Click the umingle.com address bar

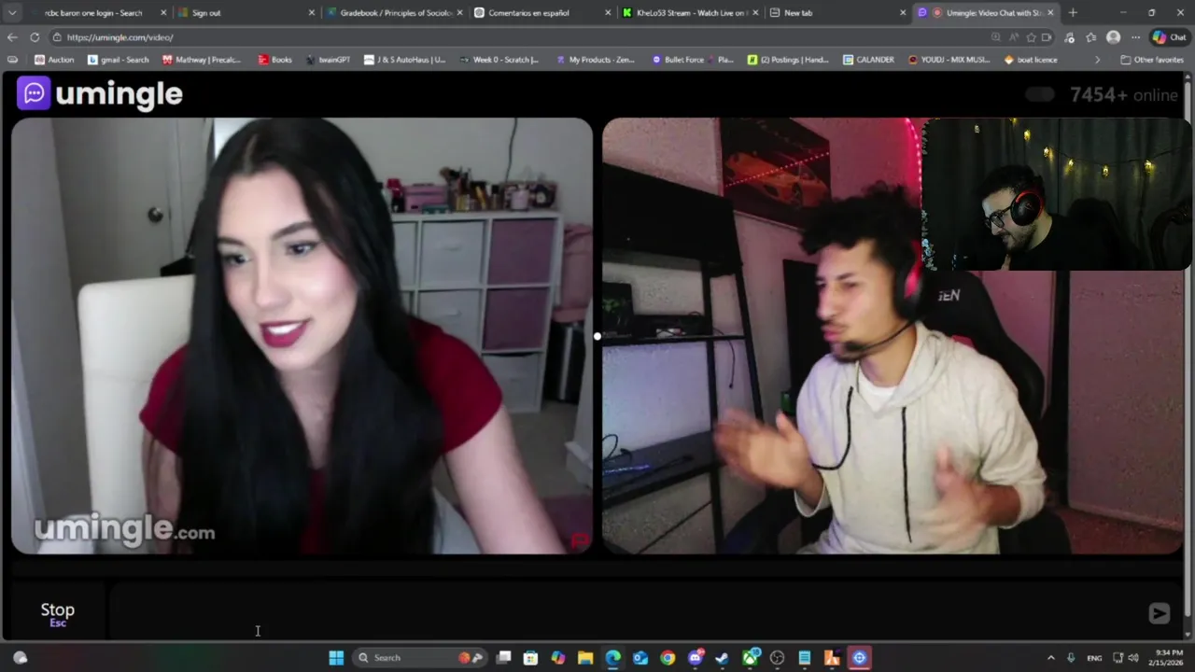click(x=523, y=37)
